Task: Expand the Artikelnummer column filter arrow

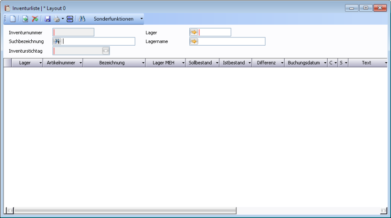Action: (x=80, y=63)
